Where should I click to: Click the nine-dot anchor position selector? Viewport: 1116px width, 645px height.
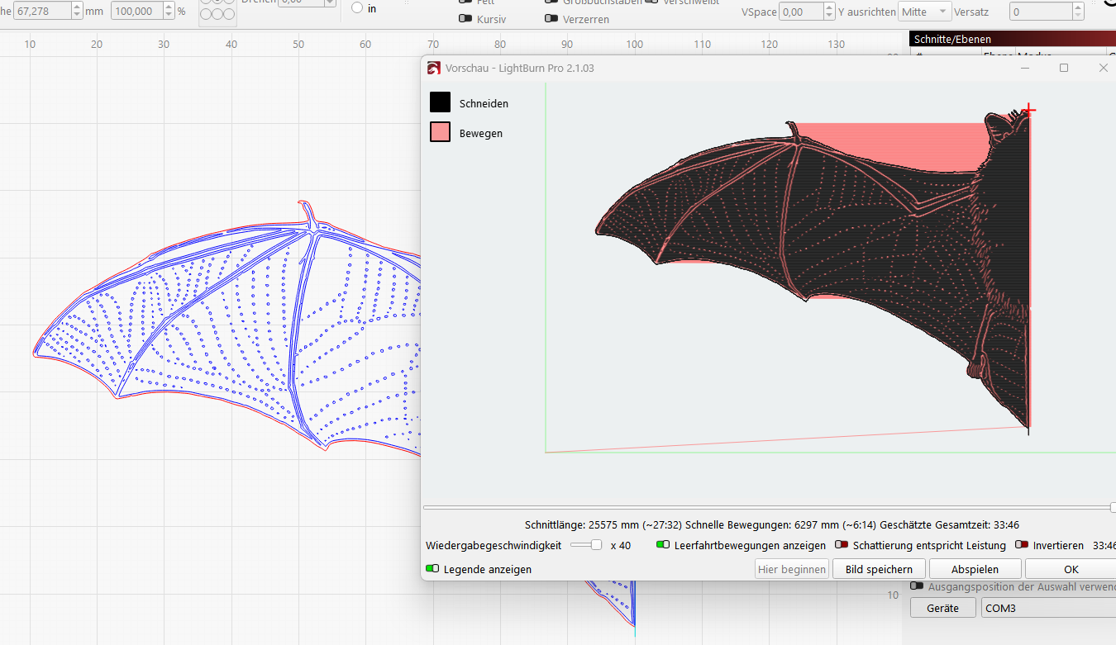[x=217, y=12]
